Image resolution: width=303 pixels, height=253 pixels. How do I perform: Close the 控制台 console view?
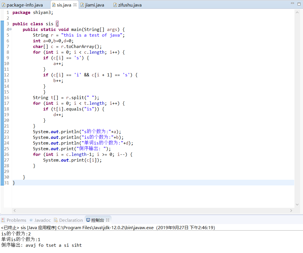tap(108, 220)
